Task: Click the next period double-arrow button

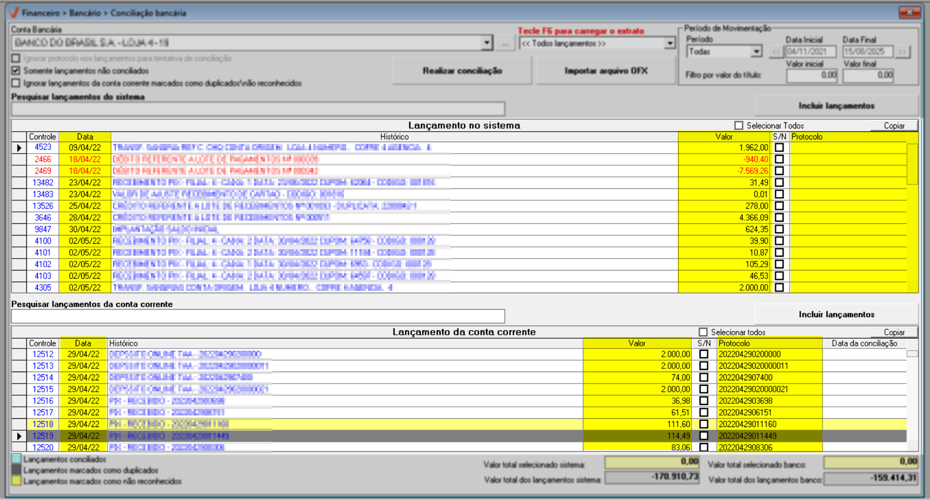Action: [x=902, y=52]
